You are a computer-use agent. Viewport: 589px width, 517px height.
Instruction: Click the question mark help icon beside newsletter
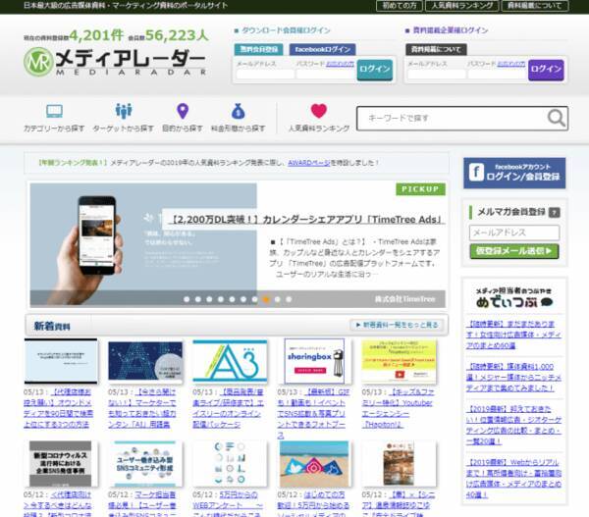[554, 213]
